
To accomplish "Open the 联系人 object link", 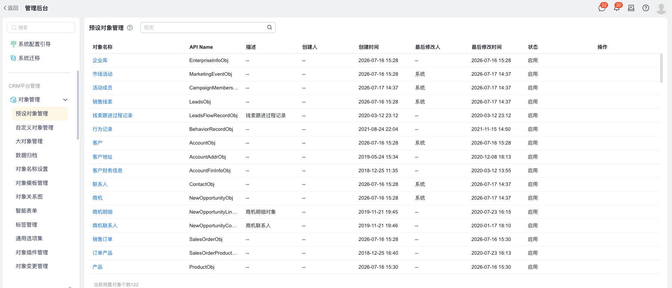I will (100, 184).
